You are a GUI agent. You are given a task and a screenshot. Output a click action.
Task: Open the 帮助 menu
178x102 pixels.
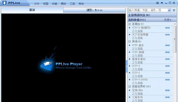81,4
